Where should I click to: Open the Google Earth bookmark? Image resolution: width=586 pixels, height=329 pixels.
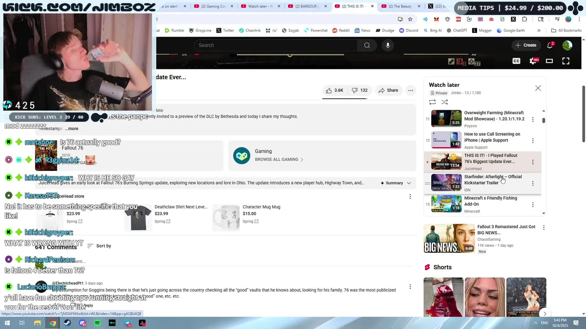pyautogui.click(x=510, y=31)
